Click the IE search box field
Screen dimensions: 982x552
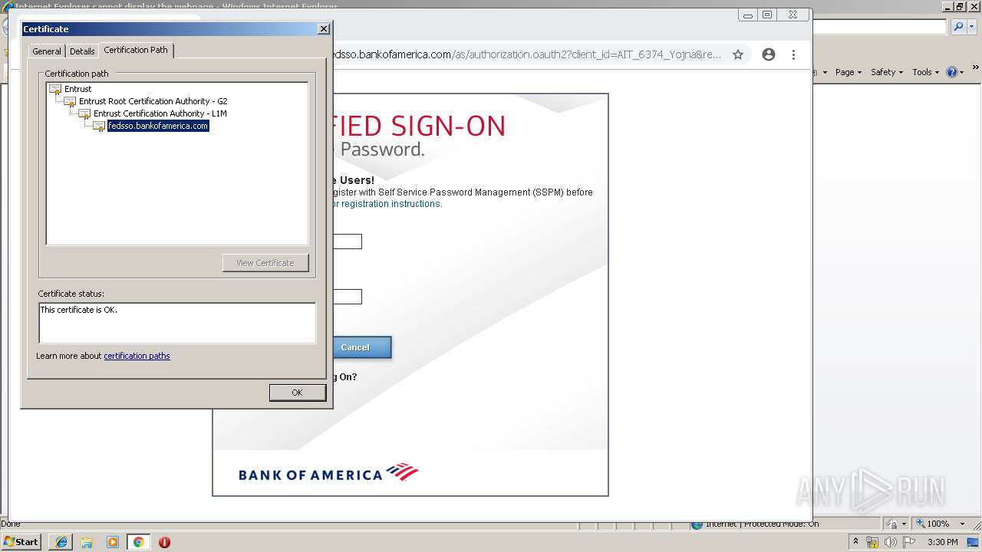880,27
